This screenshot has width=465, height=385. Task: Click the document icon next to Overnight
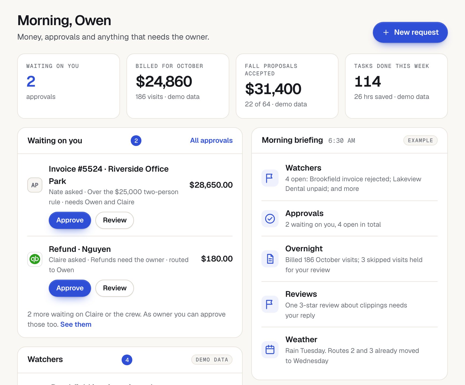click(x=270, y=259)
